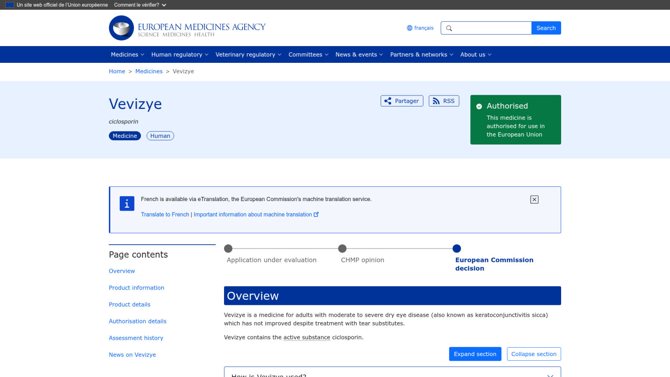Click the magnifier icon in search box

tap(449, 28)
